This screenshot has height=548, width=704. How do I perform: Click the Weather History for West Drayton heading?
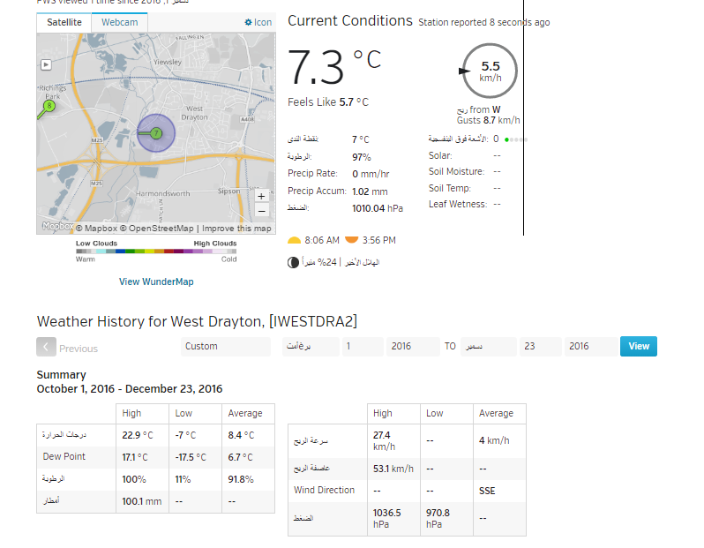[197, 321]
